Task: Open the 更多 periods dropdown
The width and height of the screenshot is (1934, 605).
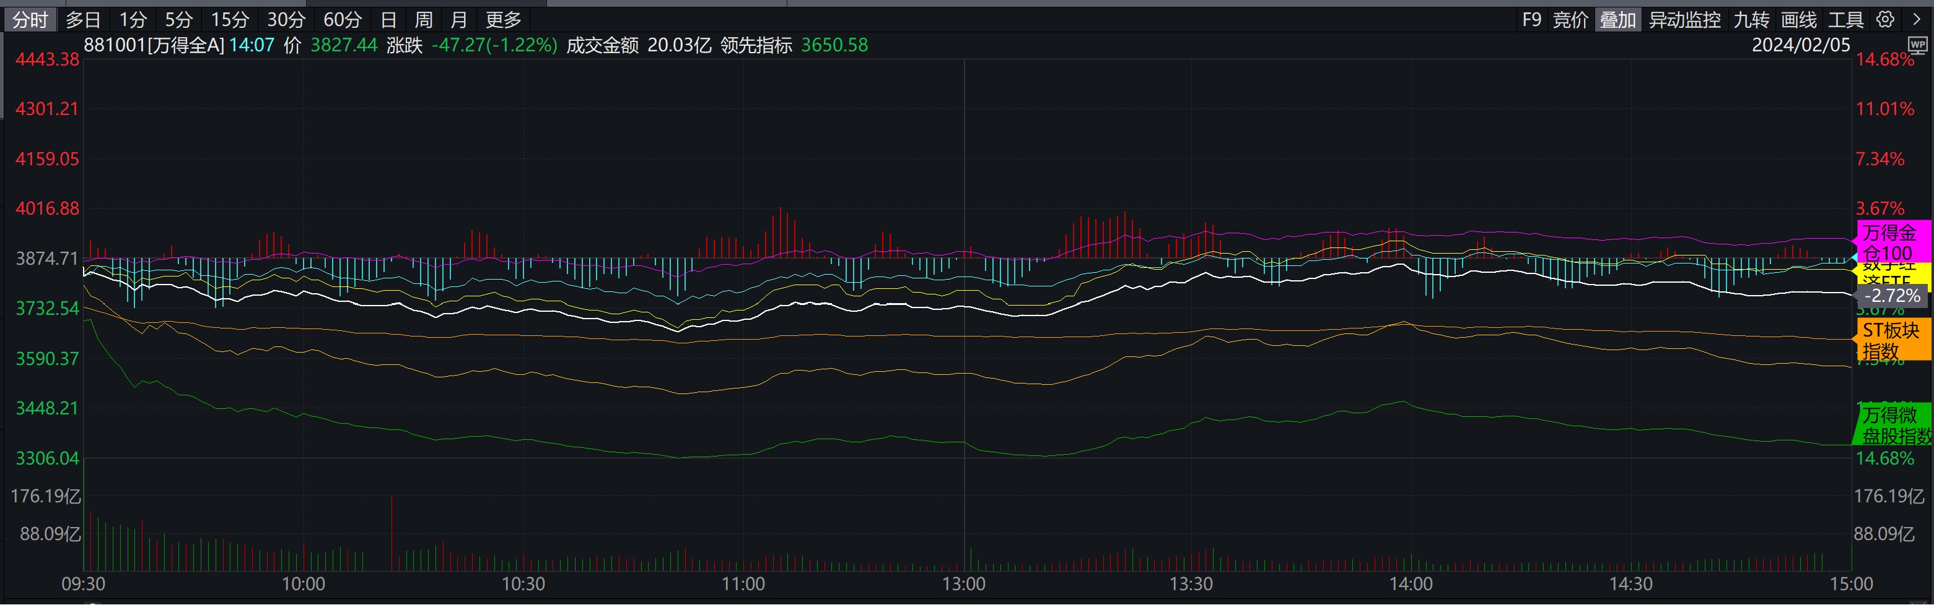Action: tap(503, 20)
